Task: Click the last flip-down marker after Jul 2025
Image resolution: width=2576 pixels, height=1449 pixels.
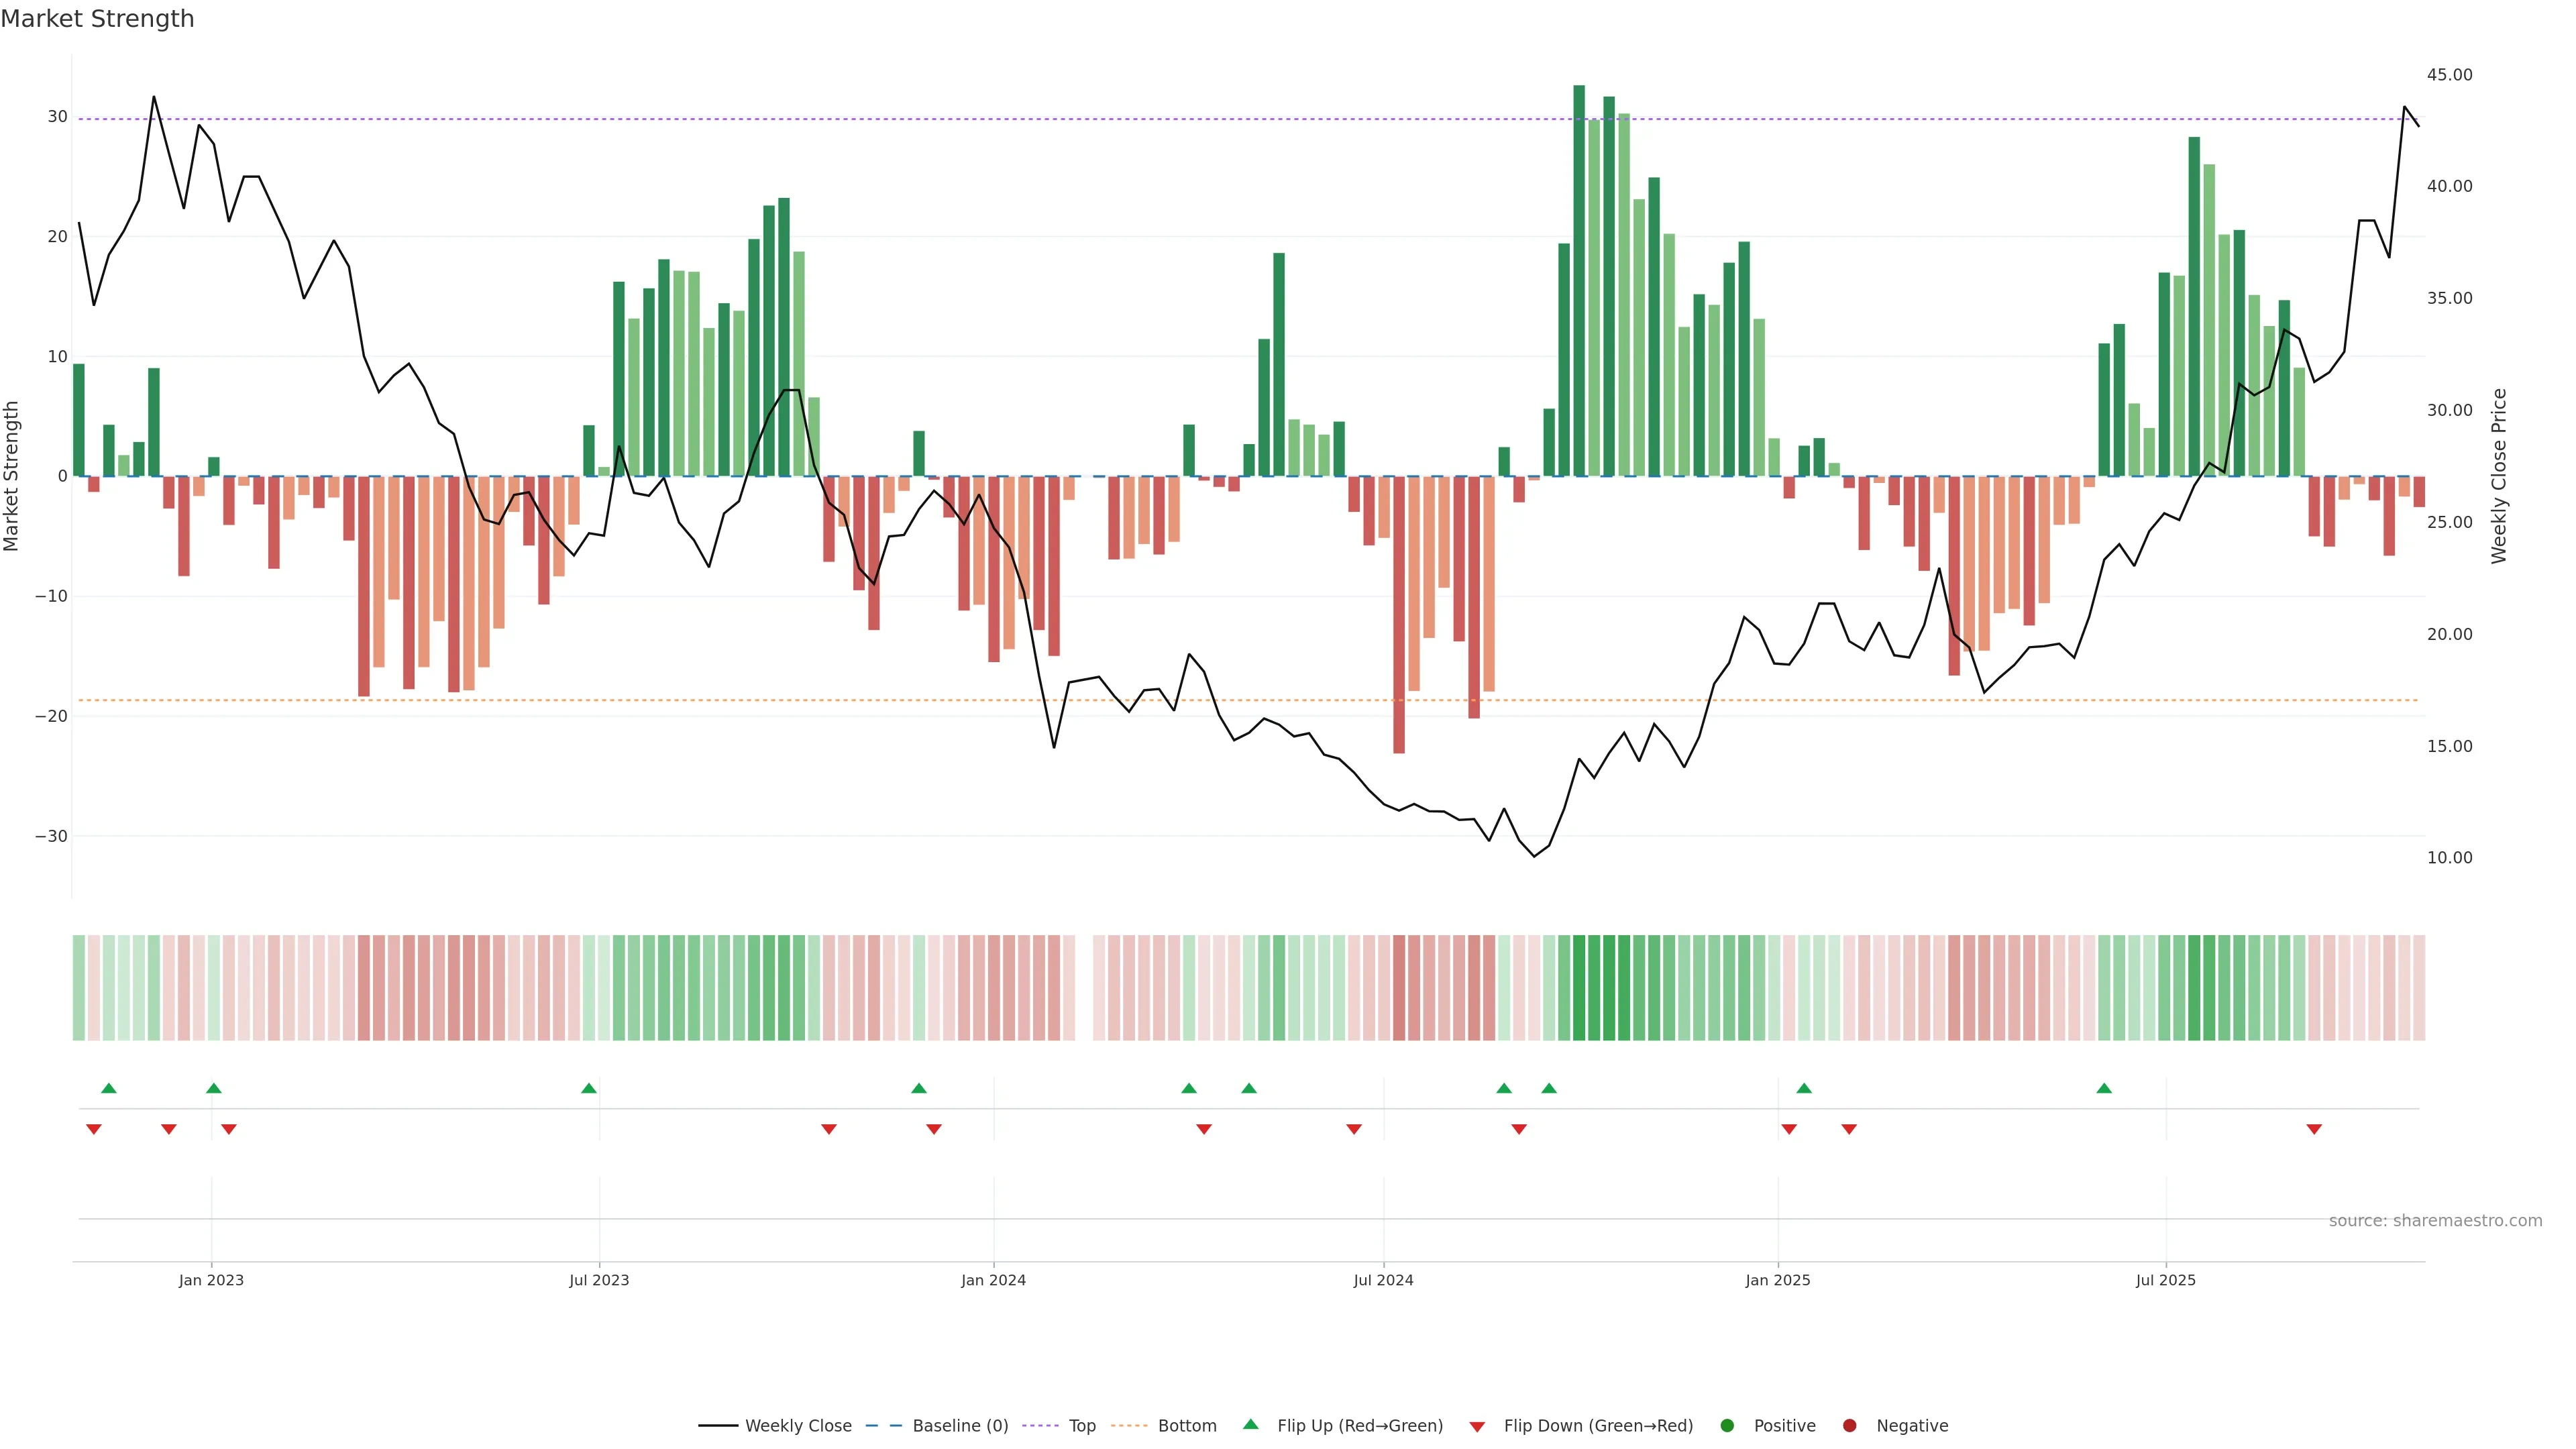Action: 2314,1129
